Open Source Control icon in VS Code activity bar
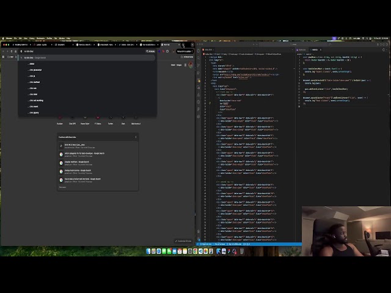Viewport: 391px width, 293px height. (x=199, y=65)
